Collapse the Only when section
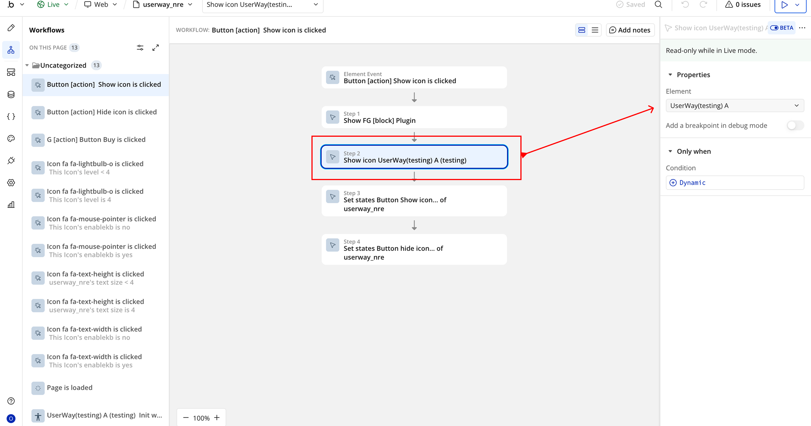Viewport: 811px width, 426px height. pyautogui.click(x=670, y=151)
